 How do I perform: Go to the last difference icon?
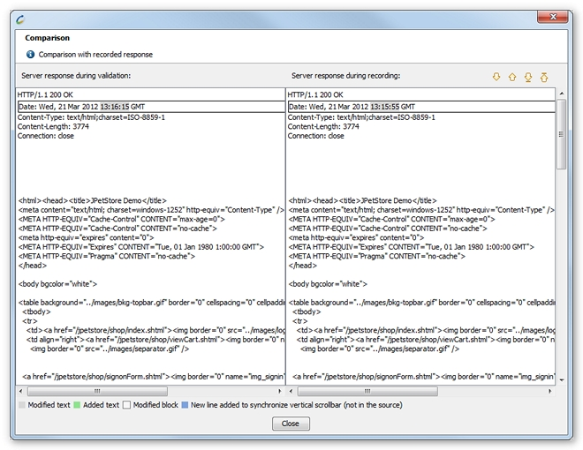tap(528, 78)
